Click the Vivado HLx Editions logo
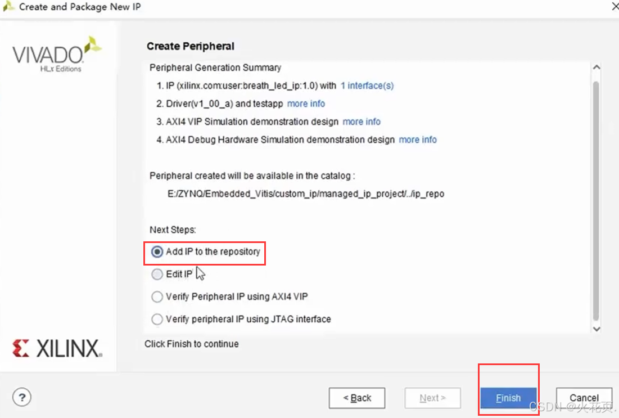This screenshot has height=418, width=619. [56, 55]
